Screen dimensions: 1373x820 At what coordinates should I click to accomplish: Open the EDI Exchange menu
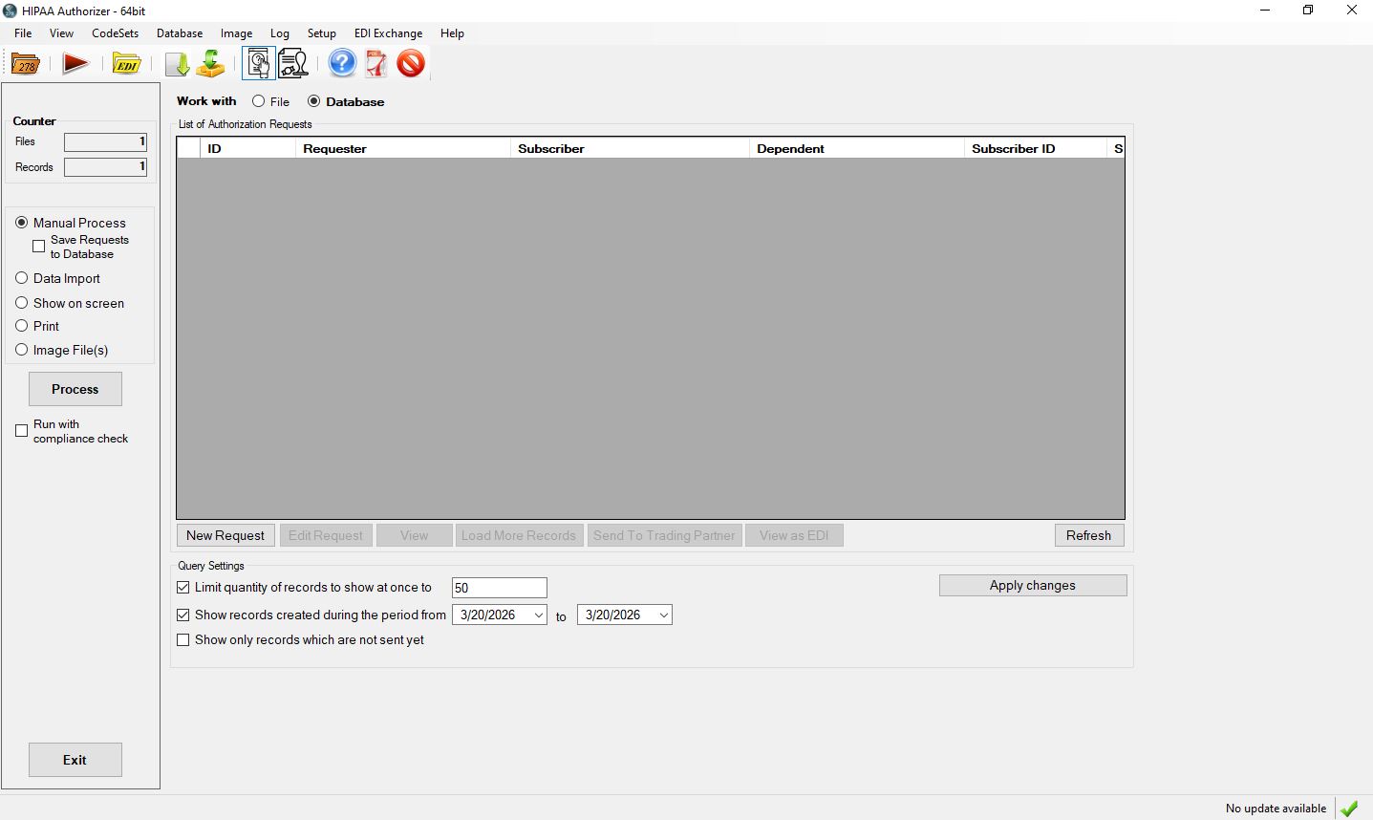point(388,33)
